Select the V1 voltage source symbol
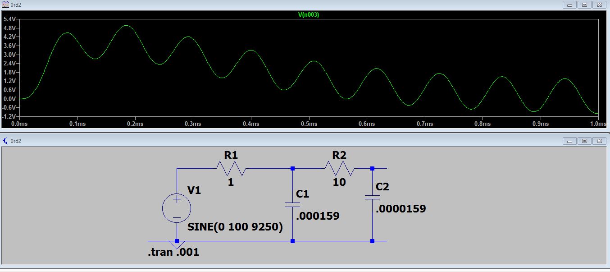The width and height of the screenshot is (610, 272). click(x=177, y=208)
